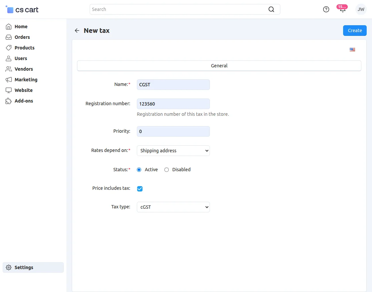The width and height of the screenshot is (372, 292).
Task: Focus the Name text field
Action: tap(173, 85)
